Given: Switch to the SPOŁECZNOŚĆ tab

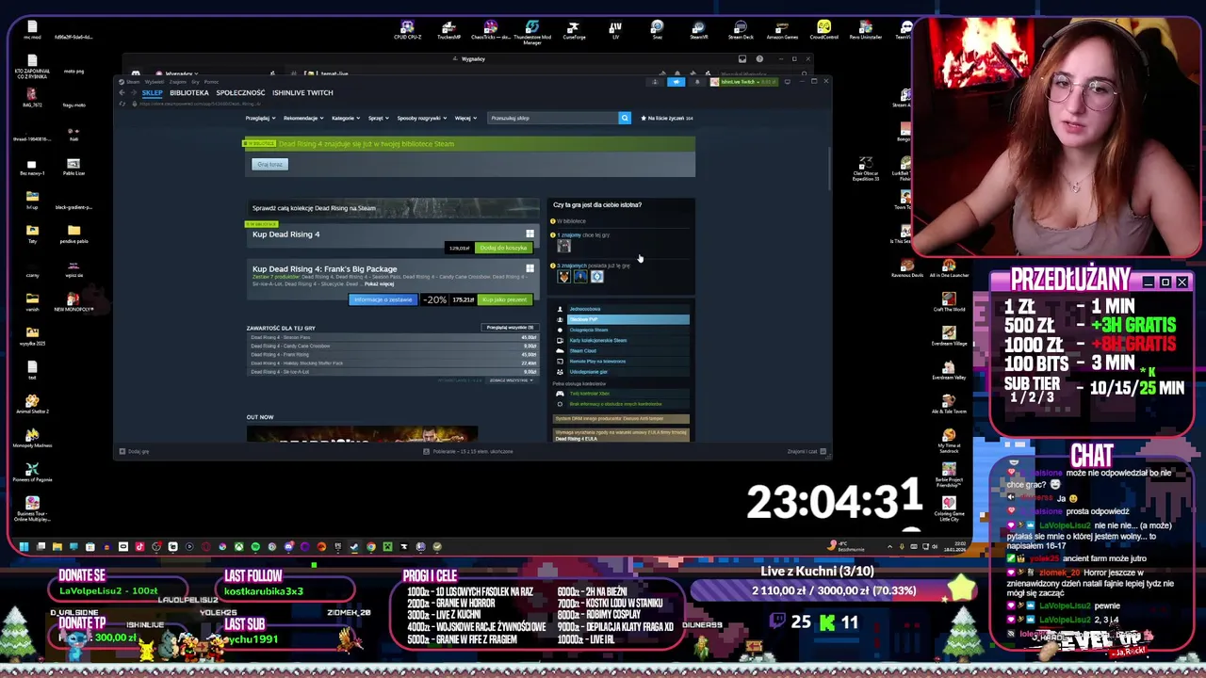Looking at the screenshot, I should (x=240, y=93).
